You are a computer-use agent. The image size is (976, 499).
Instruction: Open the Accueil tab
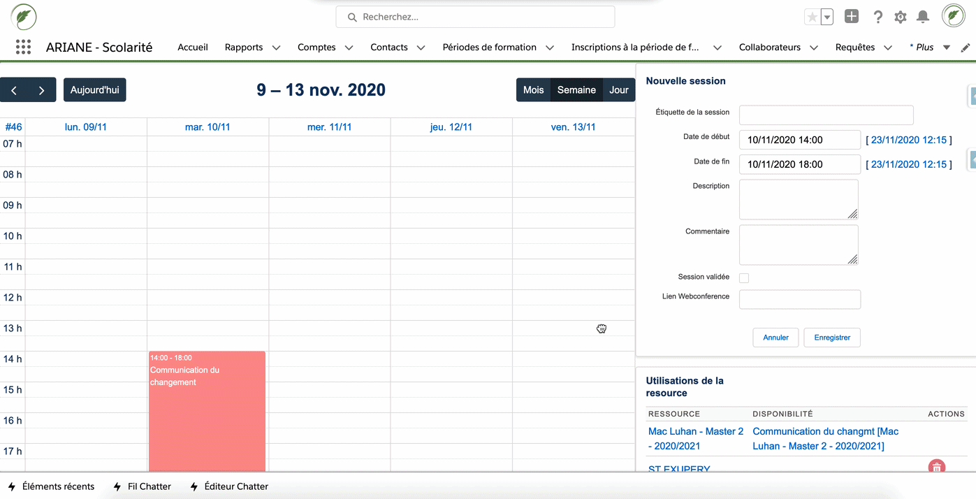[193, 48]
